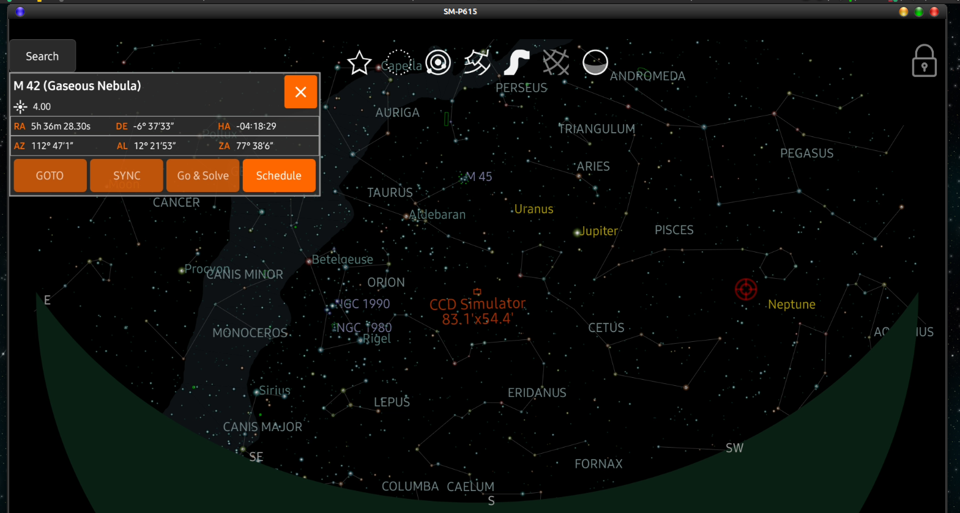Click the ERIDANUS constellation name
Image resolution: width=960 pixels, height=513 pixels.
click(537, 393)
